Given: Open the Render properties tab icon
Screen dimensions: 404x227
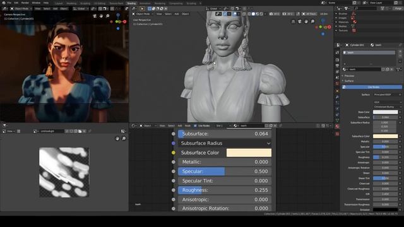Looking at the screenshot, I should click(x=337, y=60).
